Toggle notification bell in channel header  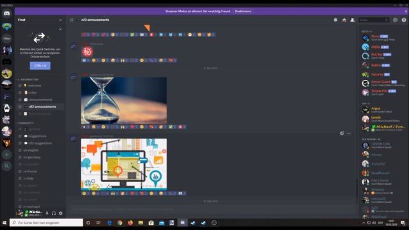click(x=336, y=20)
